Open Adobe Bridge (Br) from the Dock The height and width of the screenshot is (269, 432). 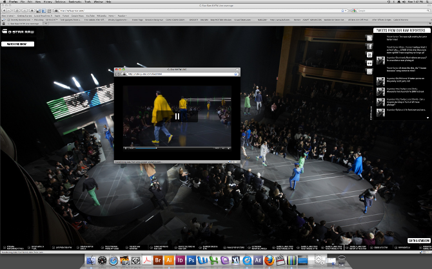pos(158,260)
